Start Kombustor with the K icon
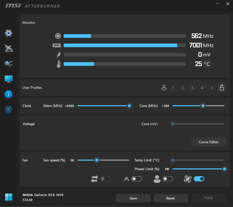 (9, 110)
